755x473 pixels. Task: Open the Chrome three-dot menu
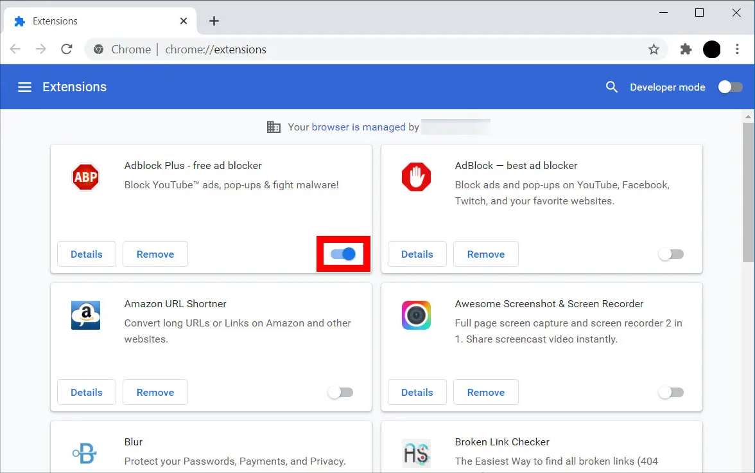[737, 49]
